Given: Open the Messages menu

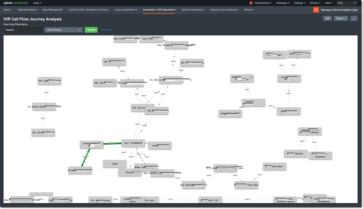Looking at the screenshot, I should [283, 3].
